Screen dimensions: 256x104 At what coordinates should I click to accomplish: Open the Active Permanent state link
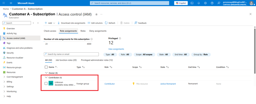(168, 84)
